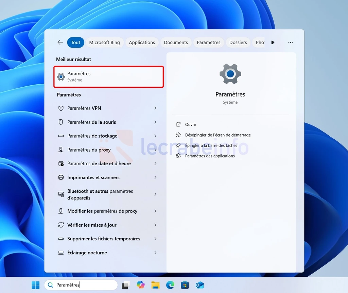
Task: Launch Outlook from the taskbar
Action: [200, 285]
